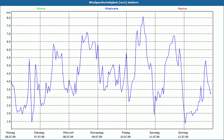Screen dimensions: 224x140
Task: Click the date 07.07.09
Action: (39, 137)
